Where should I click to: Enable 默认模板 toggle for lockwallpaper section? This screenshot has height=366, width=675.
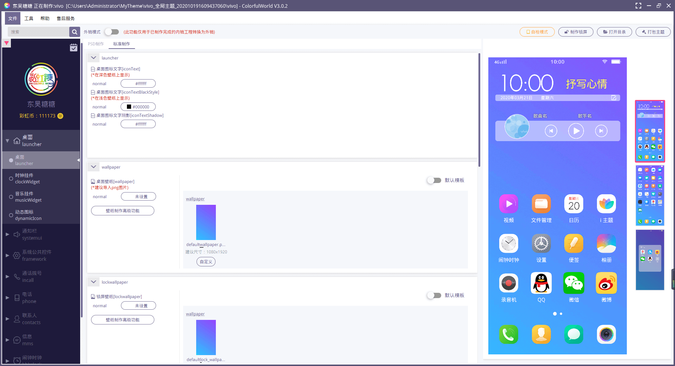(434, 295)
